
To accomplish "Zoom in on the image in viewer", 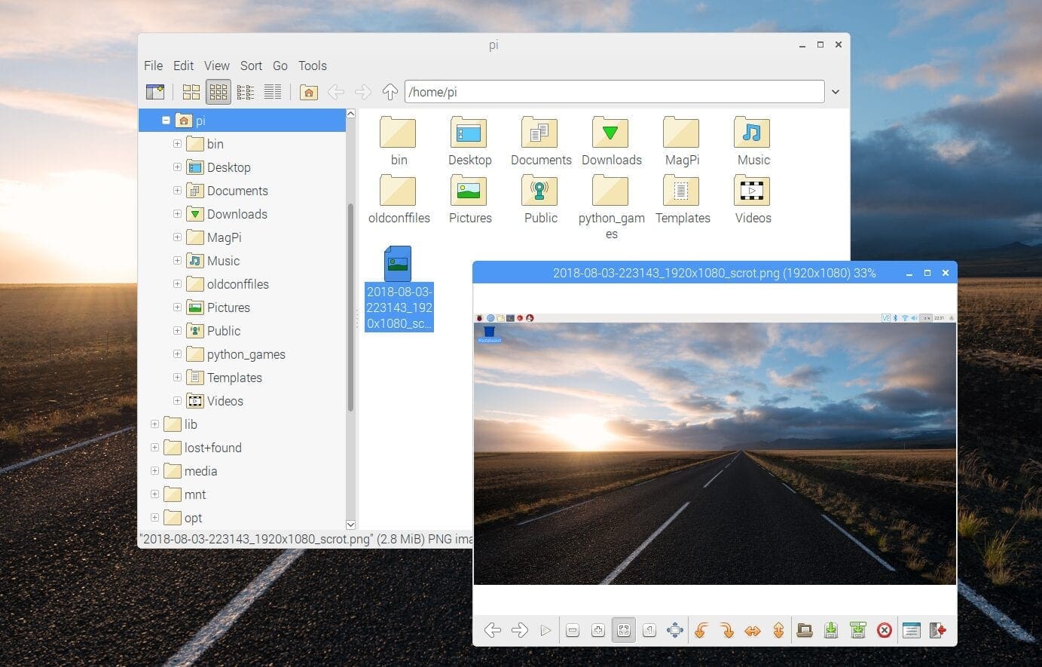I will point(598,630).
